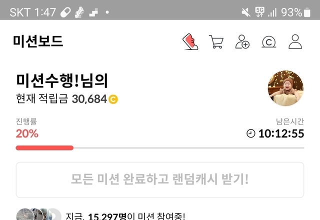Tap the participant avatars beside 15,297명
The height and width of the screenshot is (220, 320).
(x=39, y=214)
